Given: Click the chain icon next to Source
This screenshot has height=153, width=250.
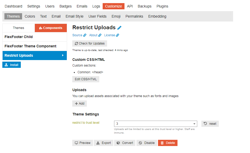Looking at the screenshot, I should tap(85, 35).
